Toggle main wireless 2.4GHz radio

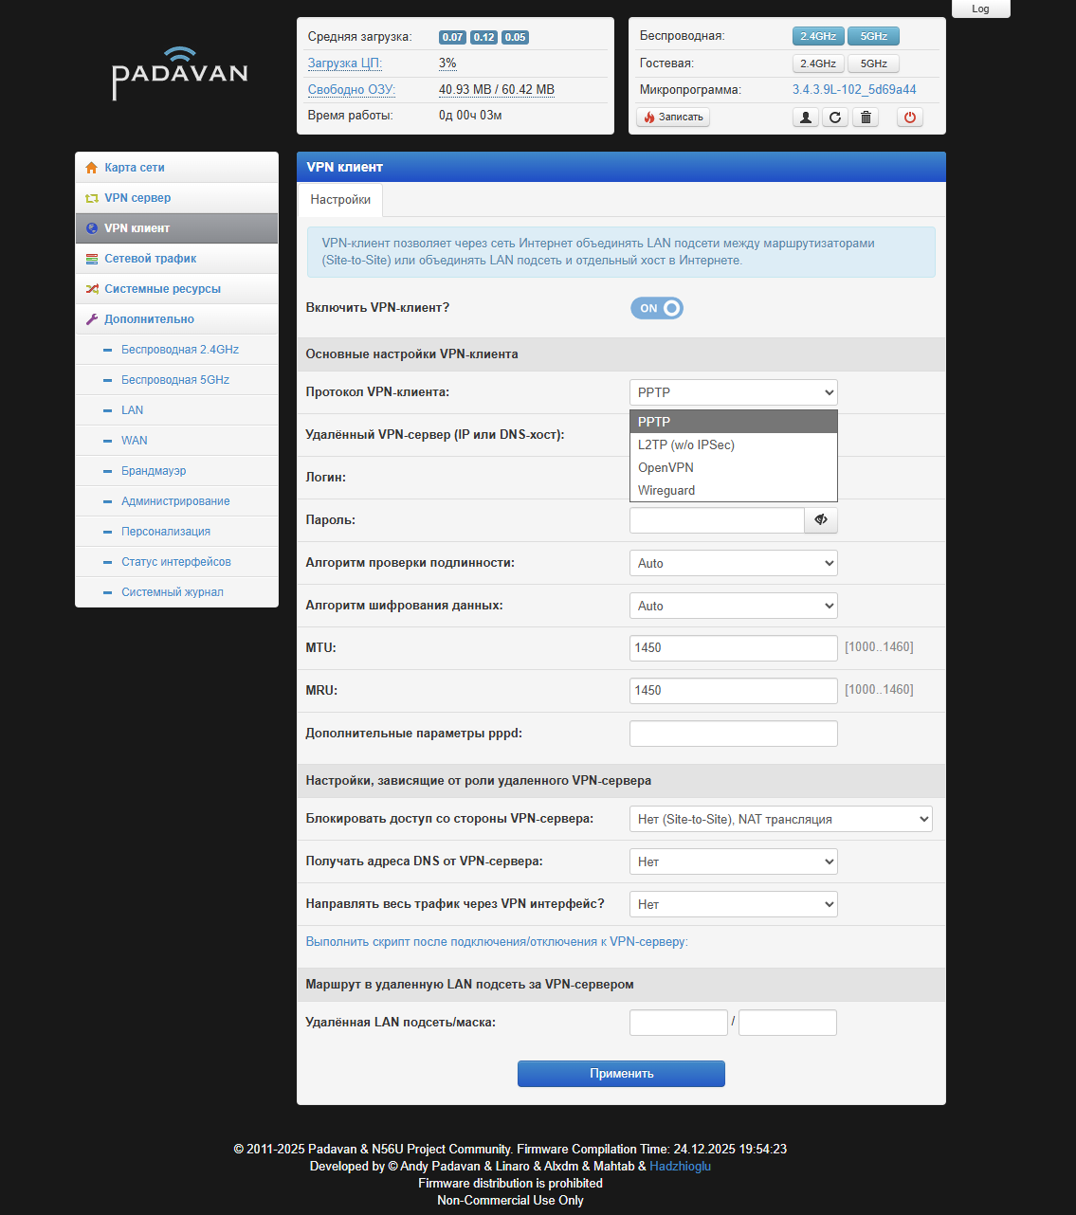[x=817, y=36]
